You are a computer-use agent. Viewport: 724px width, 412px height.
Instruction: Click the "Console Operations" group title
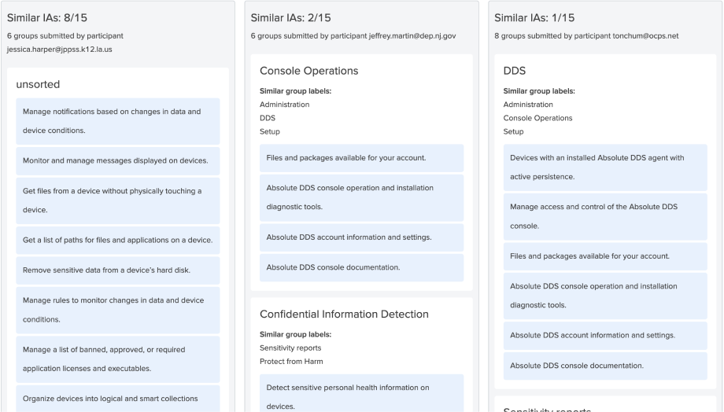click(x=308, y=71)
